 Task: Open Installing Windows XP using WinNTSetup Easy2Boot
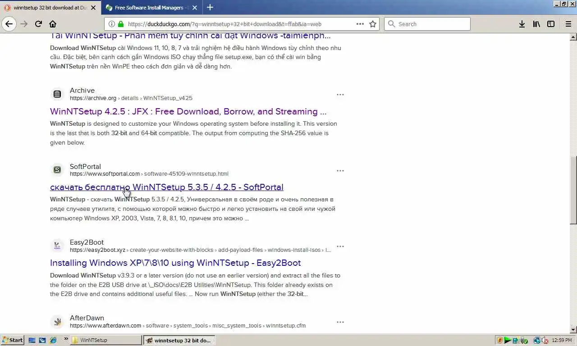tap(175, 263)
